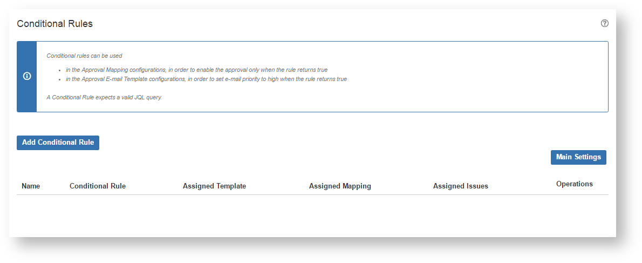Open the help icon beside Conditional Rules
The width and height of the screenshot is (642, 263).
click(x=604, y=23)
